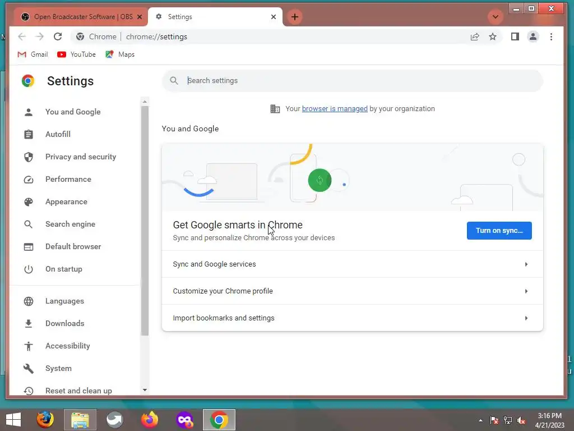This screenshot has height=431, width=574.
Task: Bookmark this page with the star icon
Action: 493,36
